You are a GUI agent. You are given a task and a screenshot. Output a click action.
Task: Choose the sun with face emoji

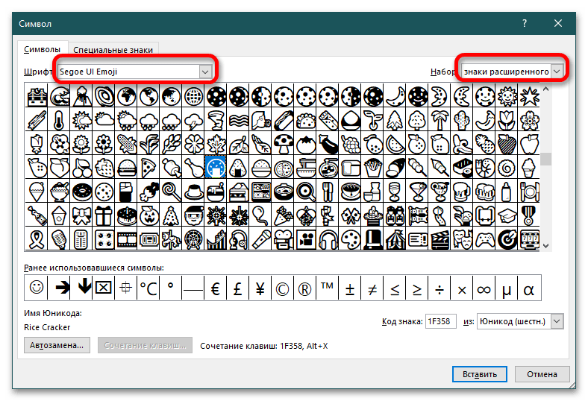pos(507,96)
